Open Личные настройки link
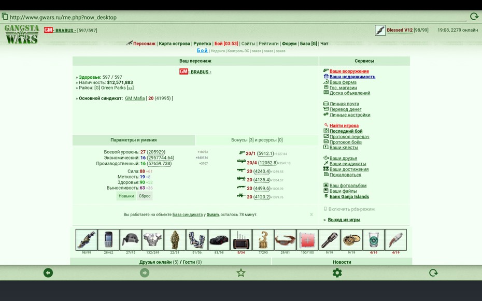The width and height of the screenshot is (482, 301). 350,115
